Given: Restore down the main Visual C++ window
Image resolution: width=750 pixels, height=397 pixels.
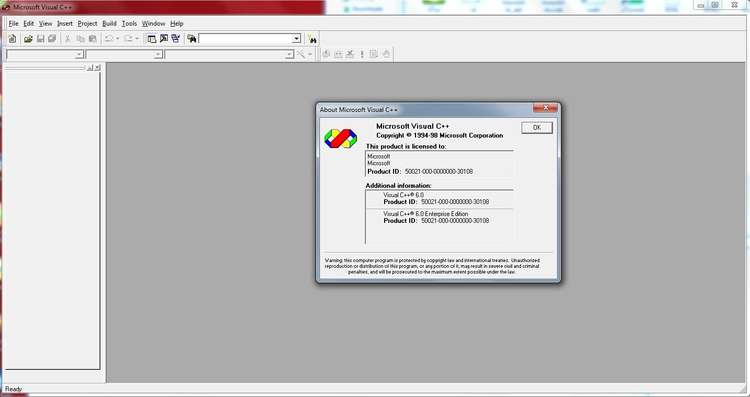Looking at the screenshot, I should [x=715, y=5].
